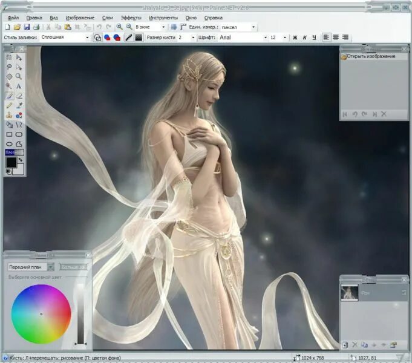Toggle antialiasing button

[x=128, y=38]
